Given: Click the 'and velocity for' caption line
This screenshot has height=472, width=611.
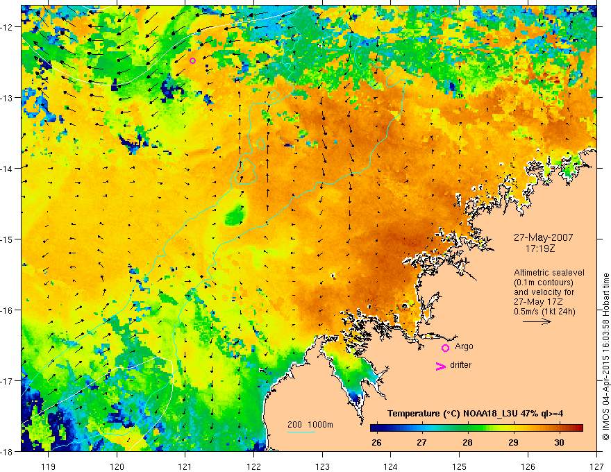Looking at the screenshot, I should [x=544, y=292].
